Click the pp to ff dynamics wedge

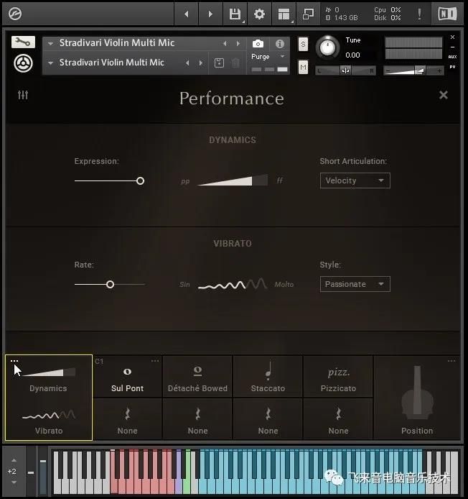[x=232, y=180]
